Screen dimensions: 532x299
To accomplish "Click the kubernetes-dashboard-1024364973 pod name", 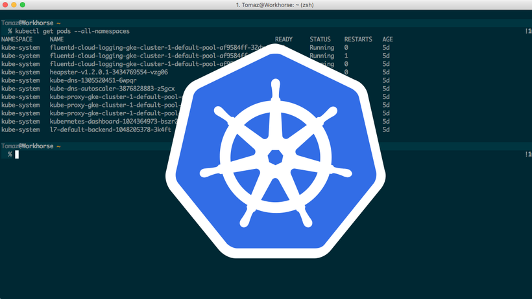I will (x=114, y=121).
